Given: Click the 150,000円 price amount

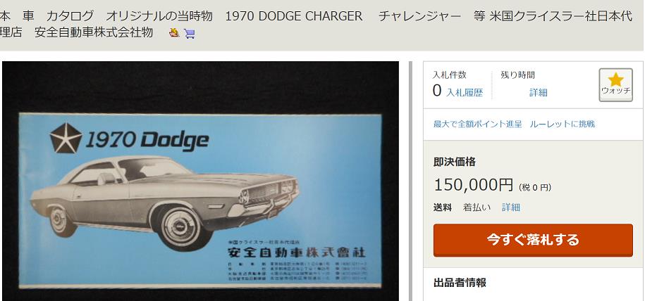Looking at the screenshot, I should (x=474, y=185).
